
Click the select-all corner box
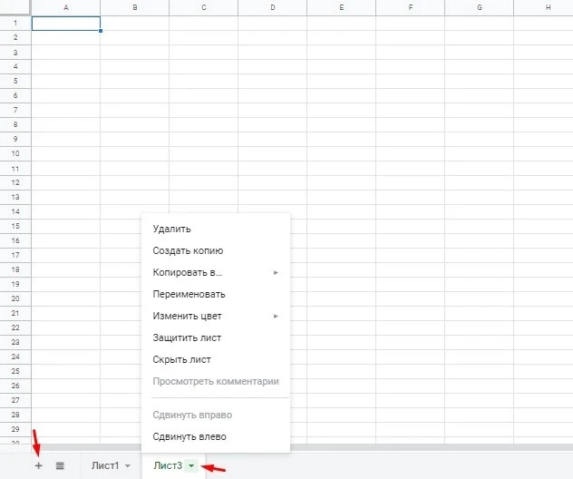point(15,7)
